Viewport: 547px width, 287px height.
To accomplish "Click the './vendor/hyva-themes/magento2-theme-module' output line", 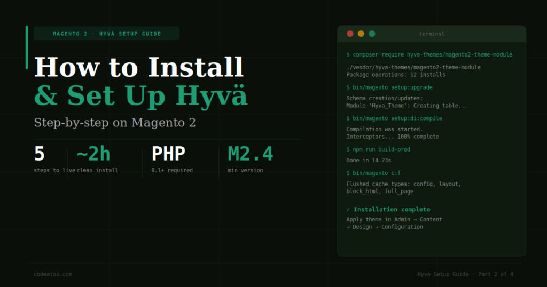I will (x=413, y=67).
